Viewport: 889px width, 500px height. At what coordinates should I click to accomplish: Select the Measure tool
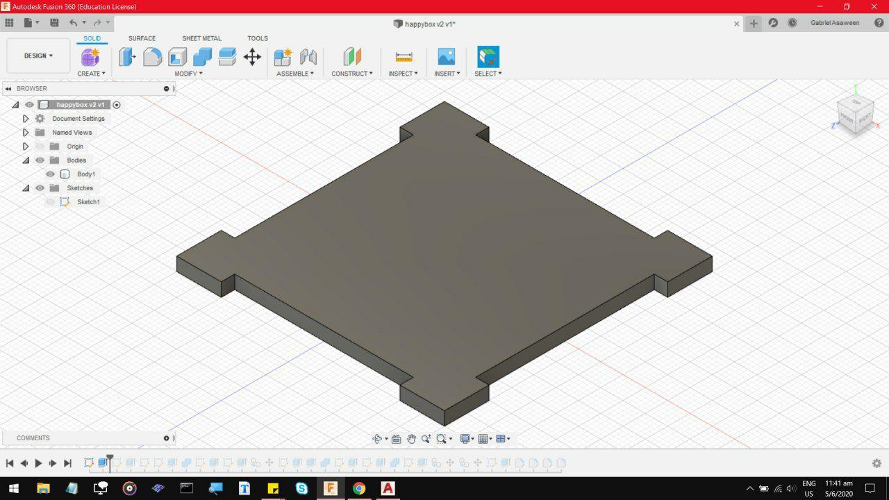pos(404,57)
